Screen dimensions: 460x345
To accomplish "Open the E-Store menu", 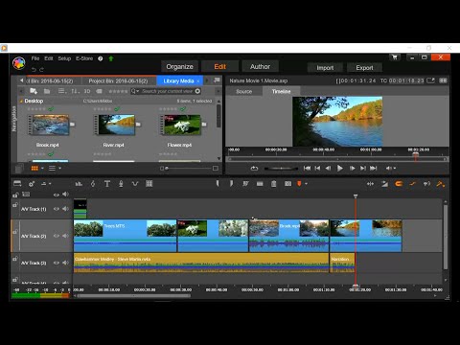I will [84, 58].
